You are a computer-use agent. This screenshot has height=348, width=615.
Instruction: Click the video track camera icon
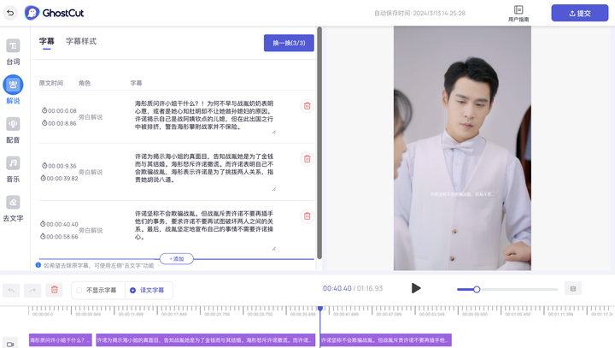point(10,344)
